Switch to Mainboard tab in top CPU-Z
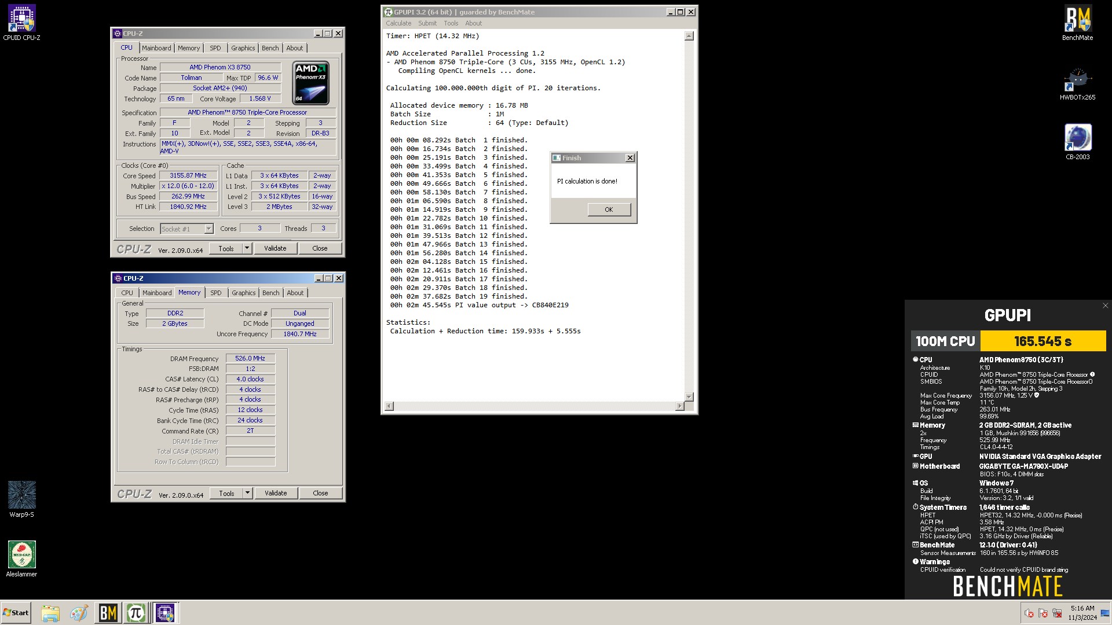This screenshot has height=625, width=1112. 156,48
